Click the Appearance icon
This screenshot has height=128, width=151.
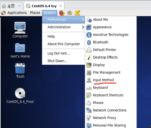point(89,27)
